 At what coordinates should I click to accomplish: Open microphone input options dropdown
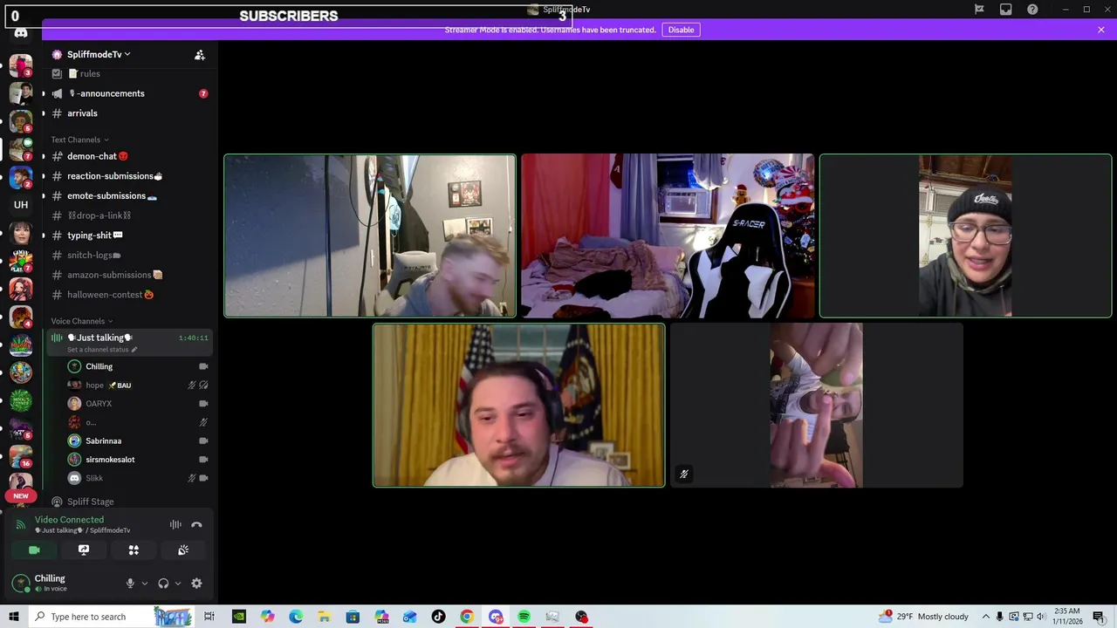145,584
